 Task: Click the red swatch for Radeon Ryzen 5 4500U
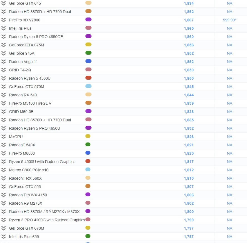point(88,78)
